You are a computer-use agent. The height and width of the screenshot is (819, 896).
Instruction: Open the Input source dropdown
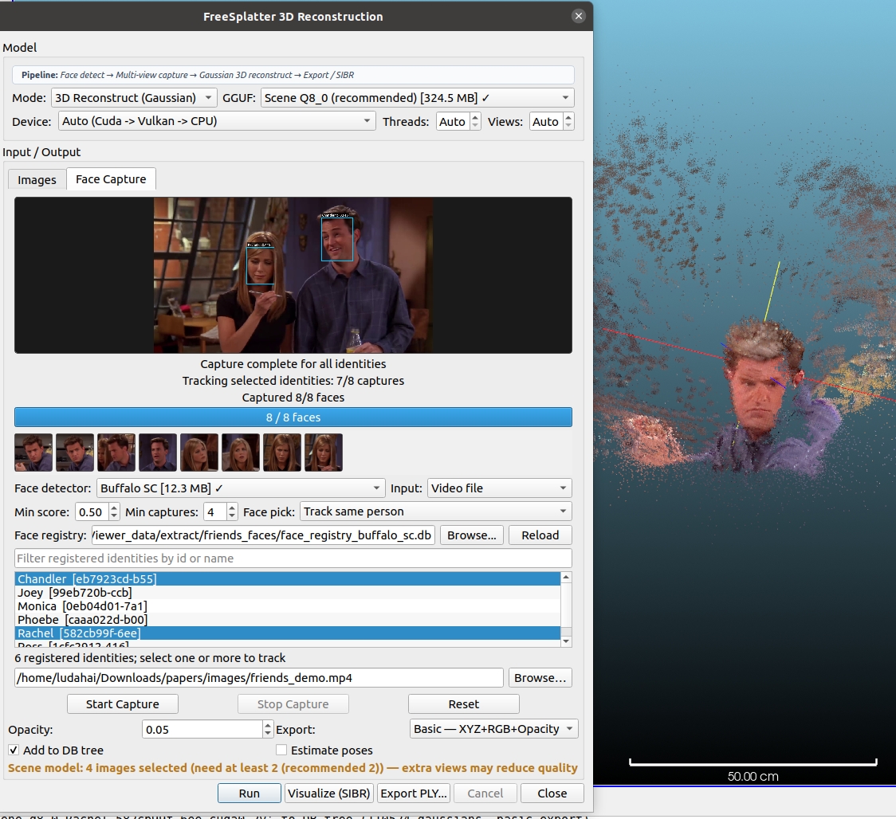point(499,488)
